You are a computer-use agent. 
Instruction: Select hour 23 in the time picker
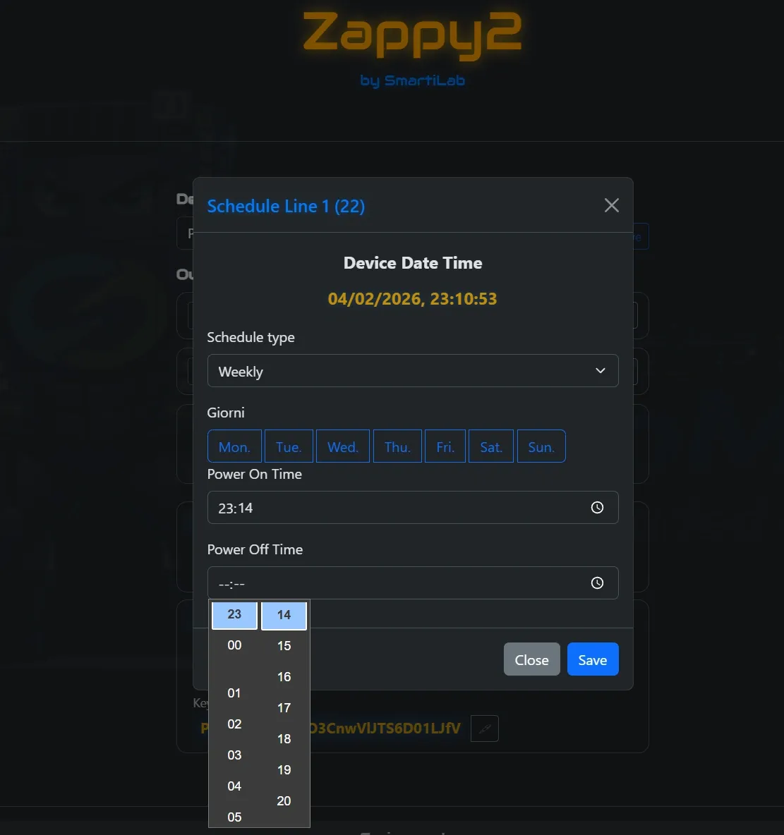coord(234,614)
